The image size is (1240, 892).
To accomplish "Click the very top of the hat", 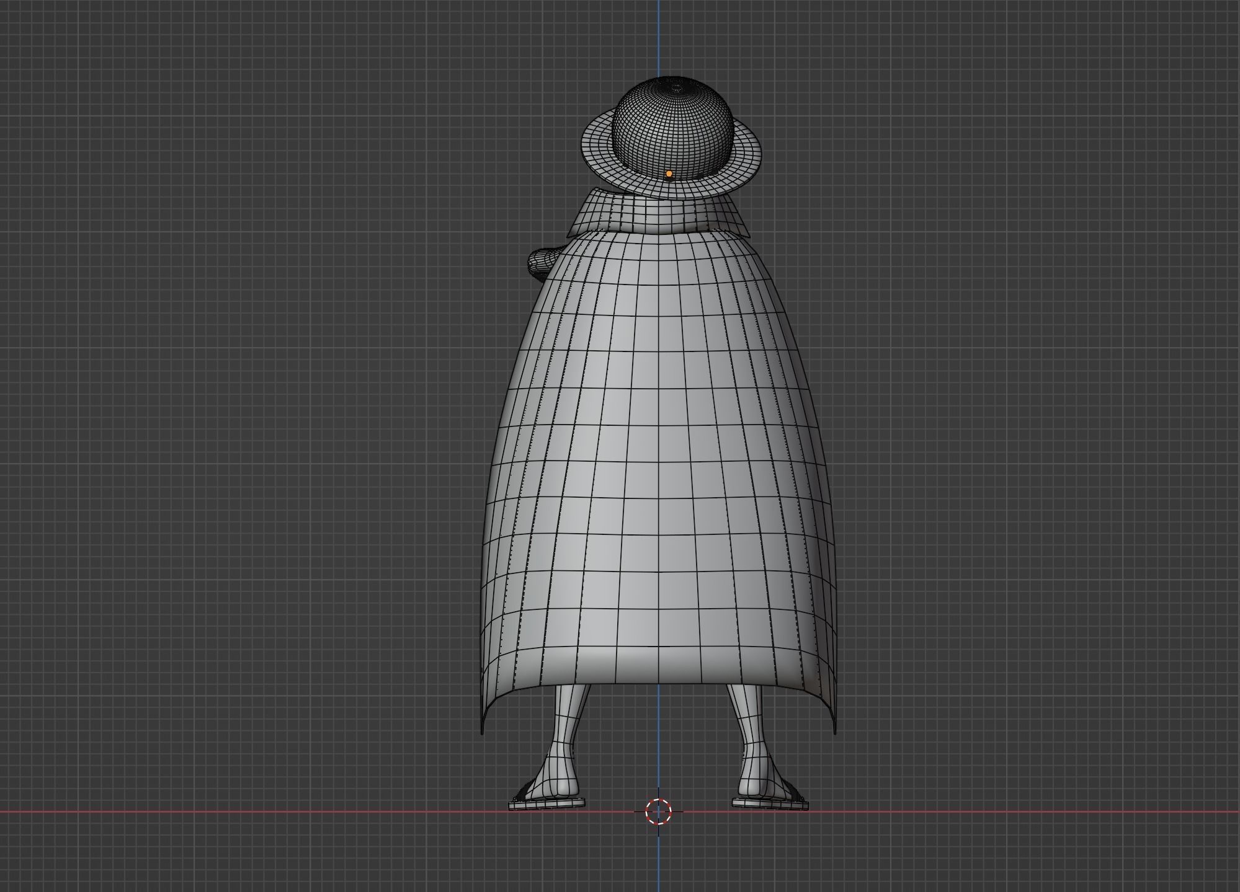I will (x=675, y=79).
